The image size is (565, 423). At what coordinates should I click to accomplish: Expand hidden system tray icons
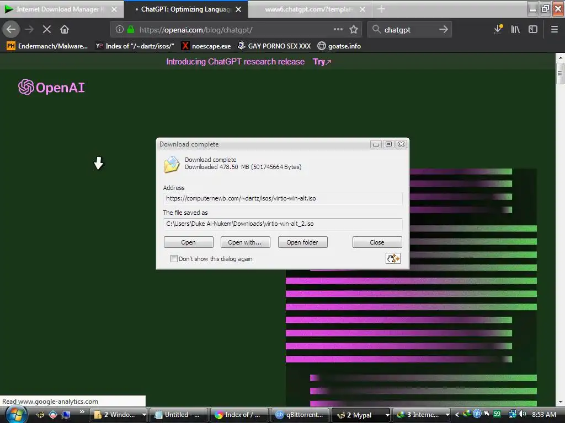(x=457, y=415)
